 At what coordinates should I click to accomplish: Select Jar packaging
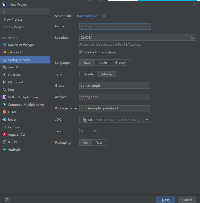(86, 143)
